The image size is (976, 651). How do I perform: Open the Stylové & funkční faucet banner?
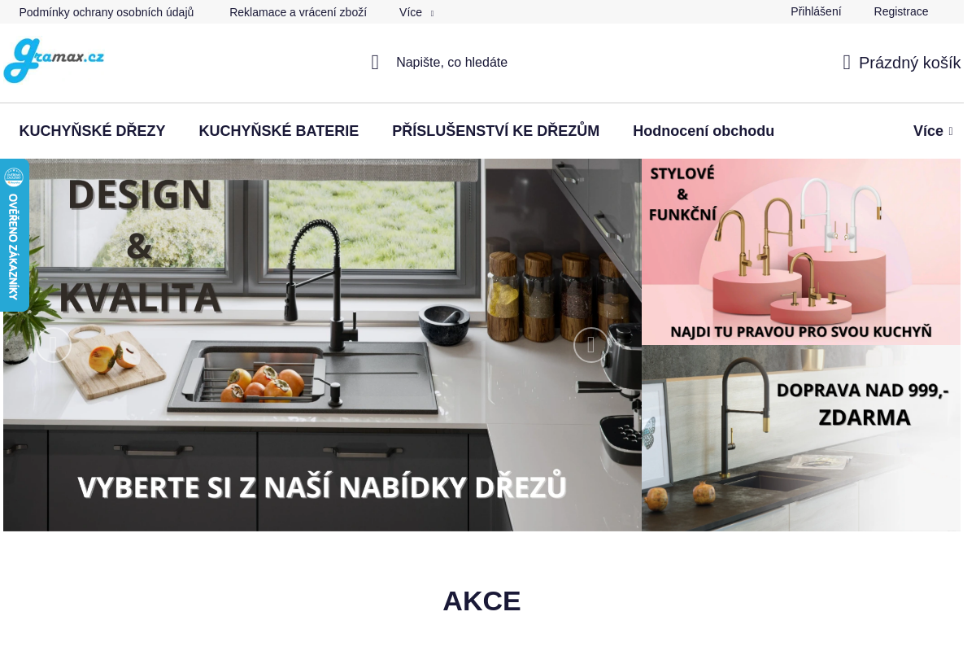tap(801, 251)
